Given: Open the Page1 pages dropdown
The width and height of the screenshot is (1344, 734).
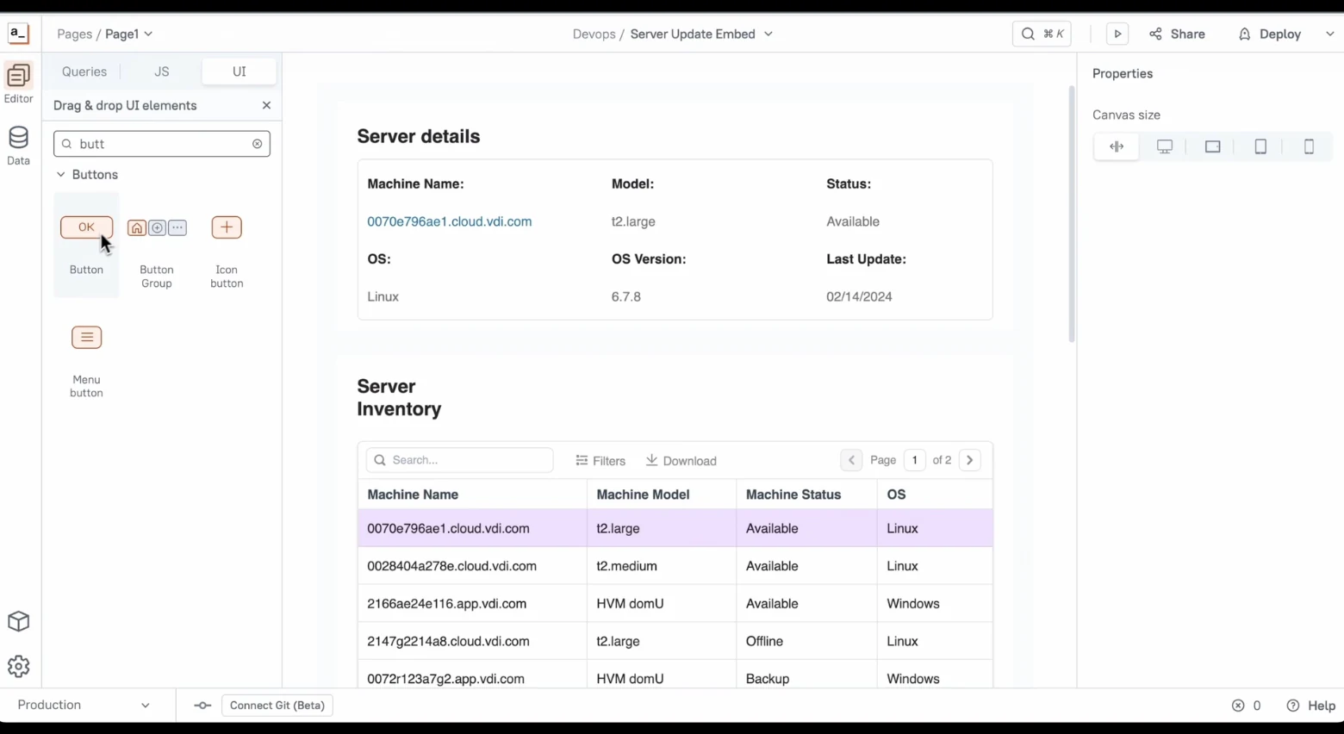Looking at the screenshot, I should point(129,34).
